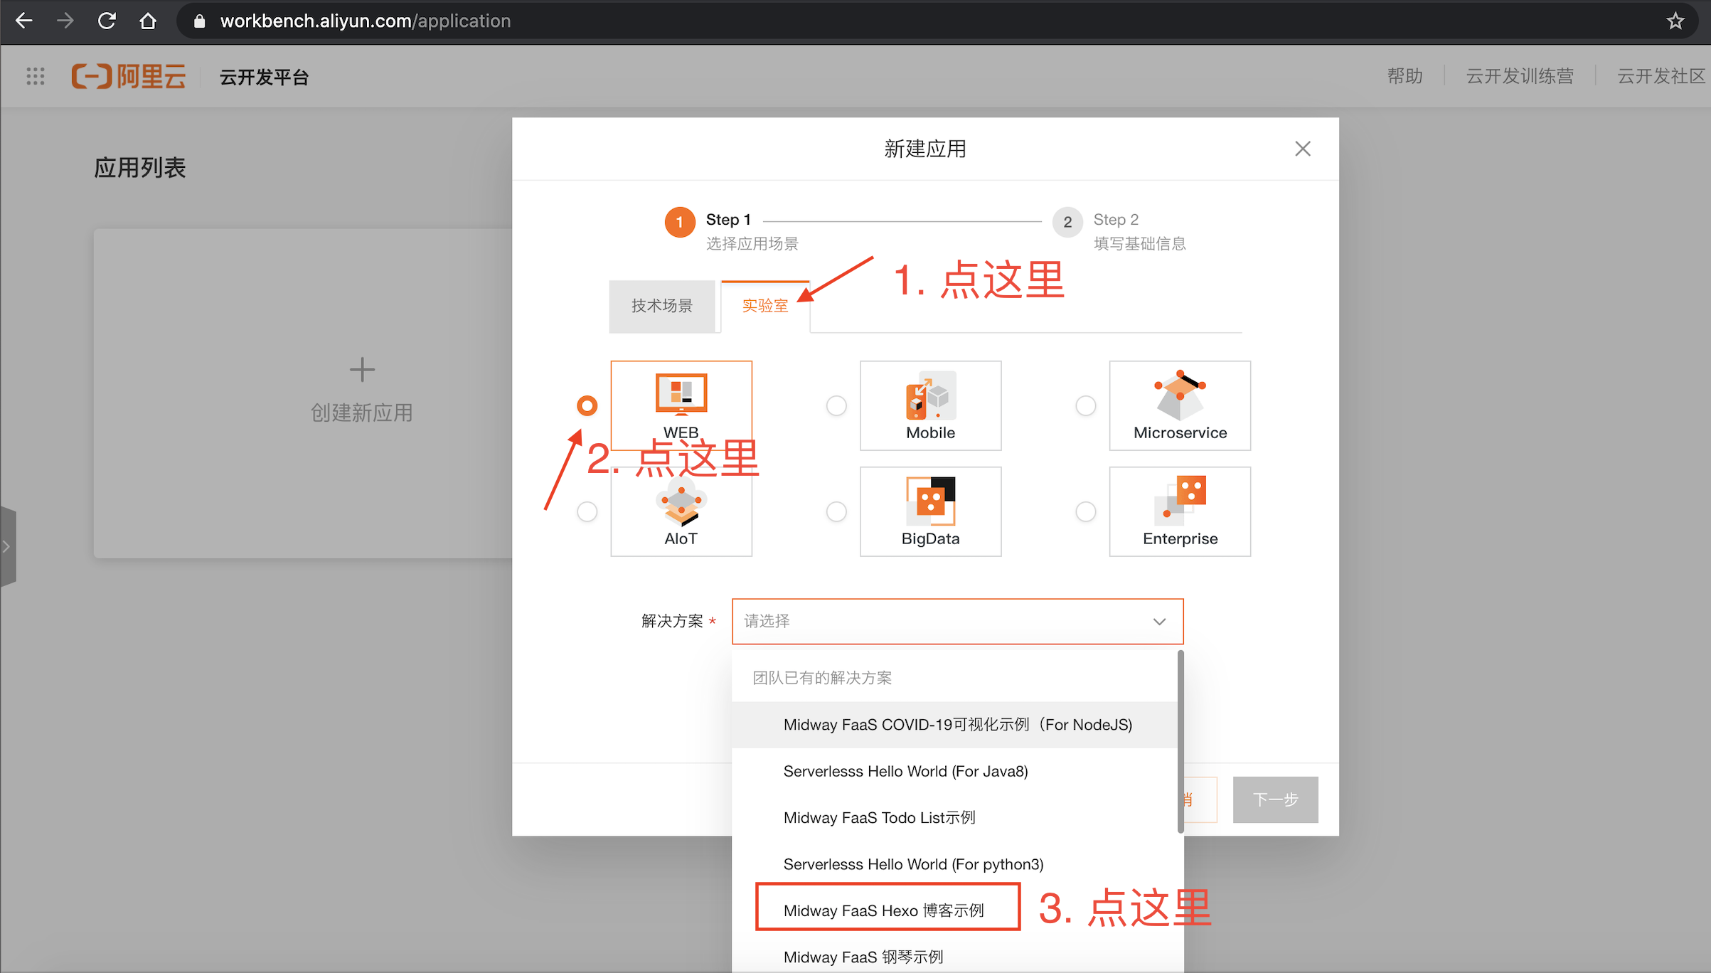Switch to the 技术场景 tab
1711x973 pixels.
point(662,306)
